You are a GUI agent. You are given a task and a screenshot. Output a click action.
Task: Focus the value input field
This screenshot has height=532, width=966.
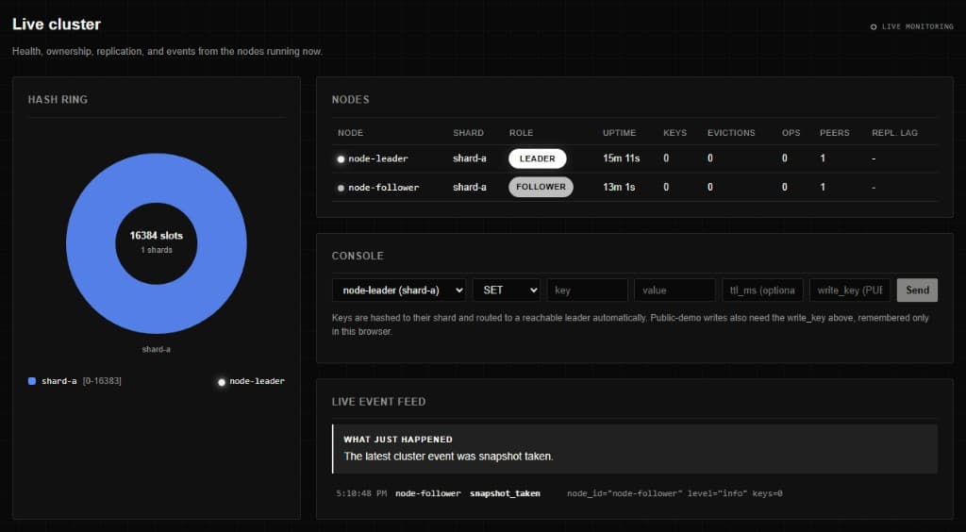click(675, 290)
